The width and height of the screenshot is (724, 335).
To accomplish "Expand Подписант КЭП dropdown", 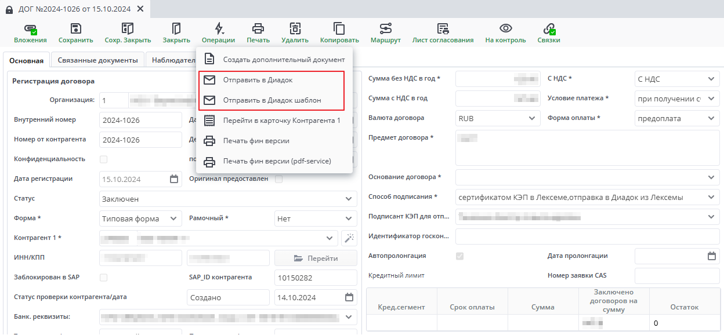I will point(711,216).
